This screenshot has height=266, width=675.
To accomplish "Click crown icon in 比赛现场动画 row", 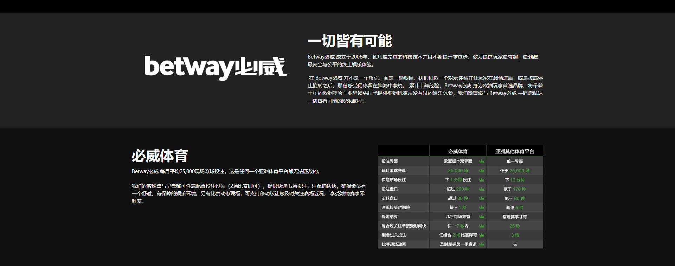I will point(481,244).
